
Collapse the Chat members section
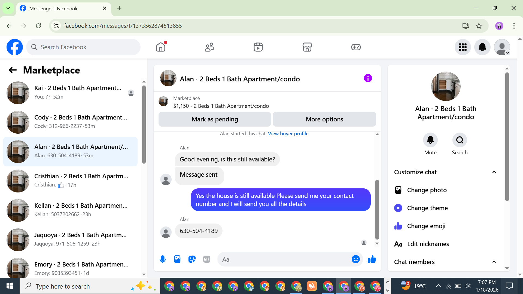coord(494,262)
